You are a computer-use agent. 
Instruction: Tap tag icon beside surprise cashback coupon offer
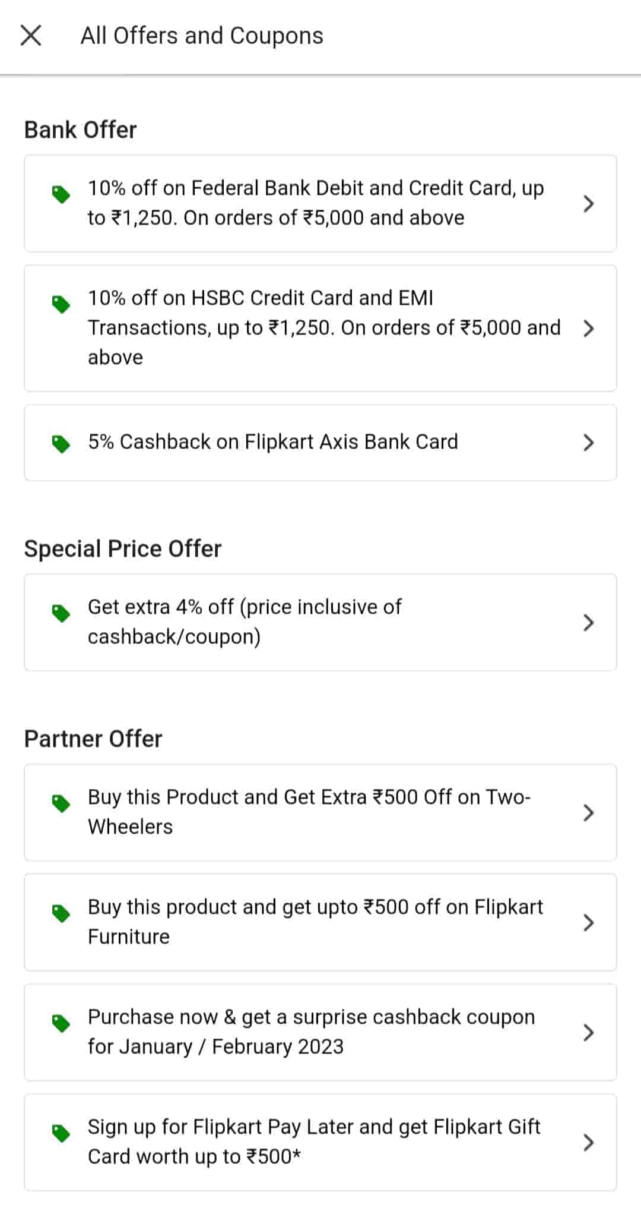(x=61, y=1023)
